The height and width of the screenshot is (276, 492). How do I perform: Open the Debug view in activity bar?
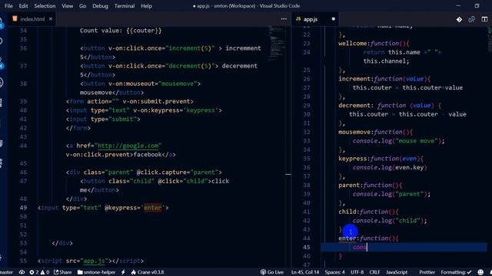pyautogui.click(x=2, y=83)
